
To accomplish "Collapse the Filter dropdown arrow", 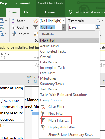I will (63, 27).
